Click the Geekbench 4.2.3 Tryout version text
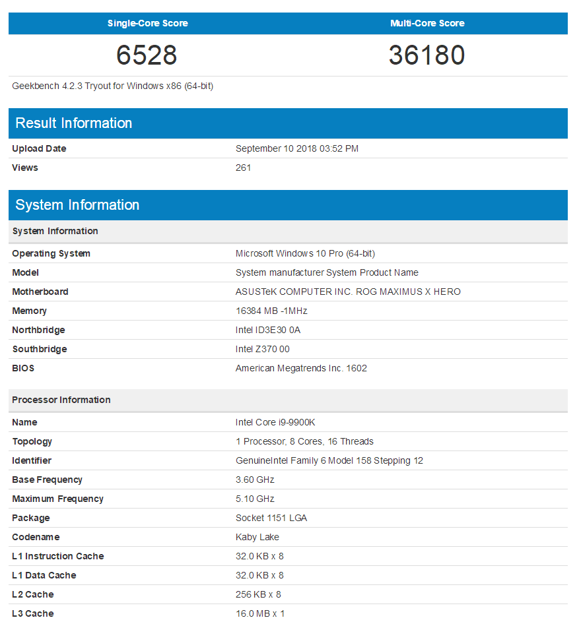 point(112,86)
